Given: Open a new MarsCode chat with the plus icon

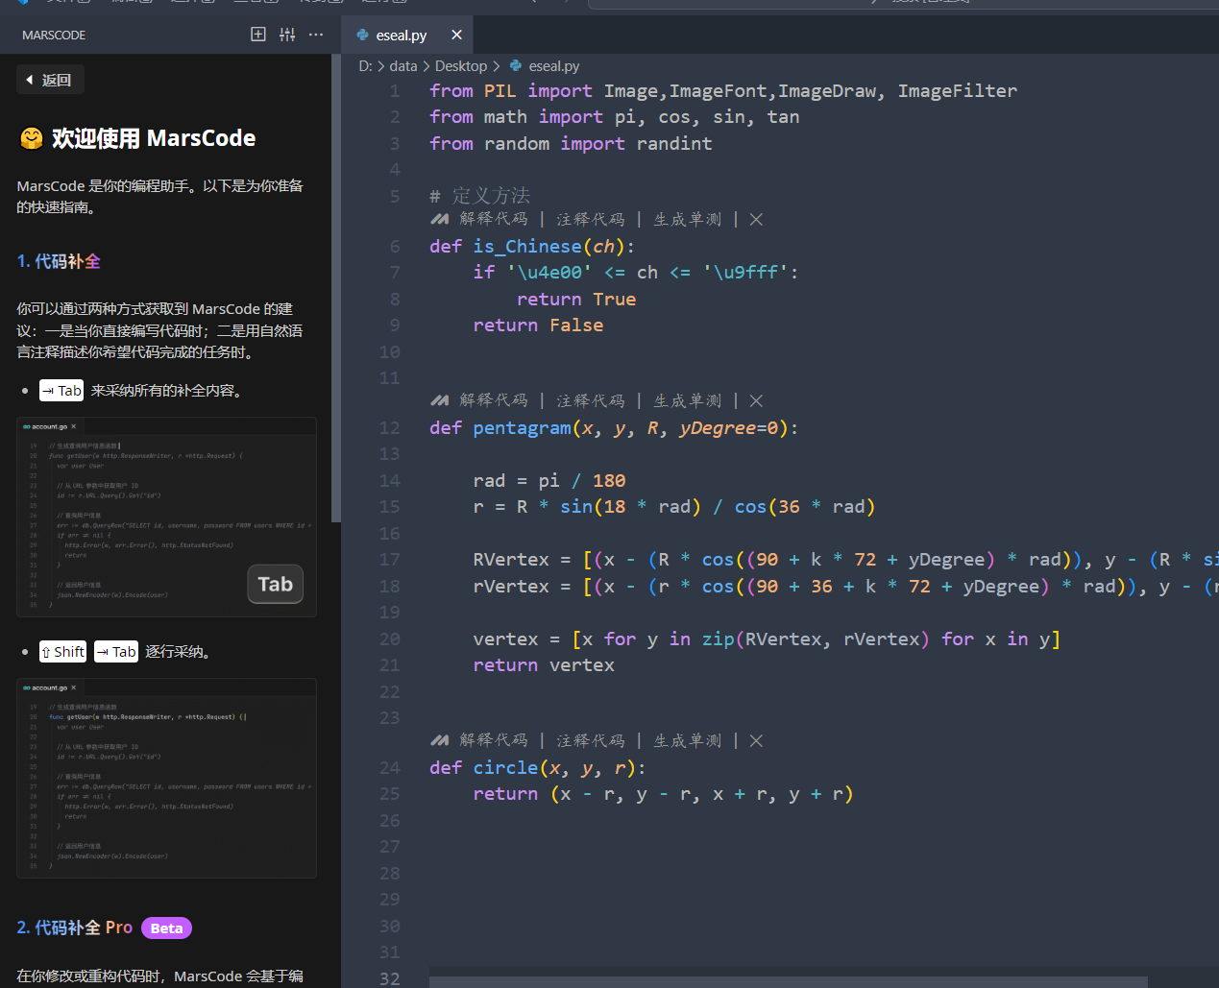Looking at the screenshot, I should [x=257, y=34].
